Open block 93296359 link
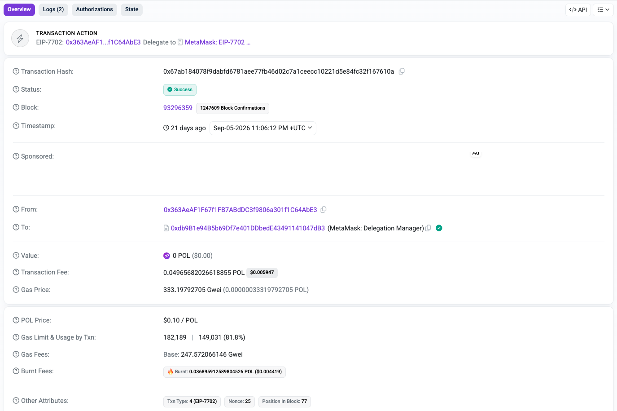Image resolution: width=617 pixels, height=411 pixels. (178, 108)
